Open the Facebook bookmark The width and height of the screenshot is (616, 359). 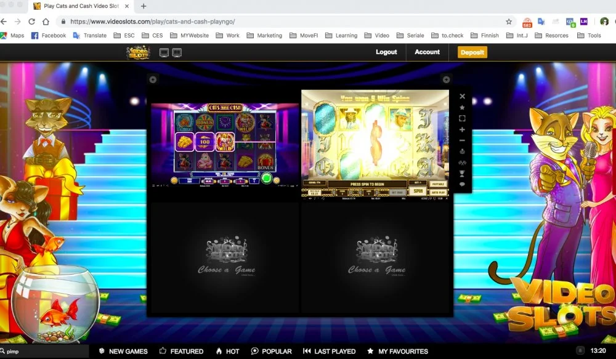[49, 35]
